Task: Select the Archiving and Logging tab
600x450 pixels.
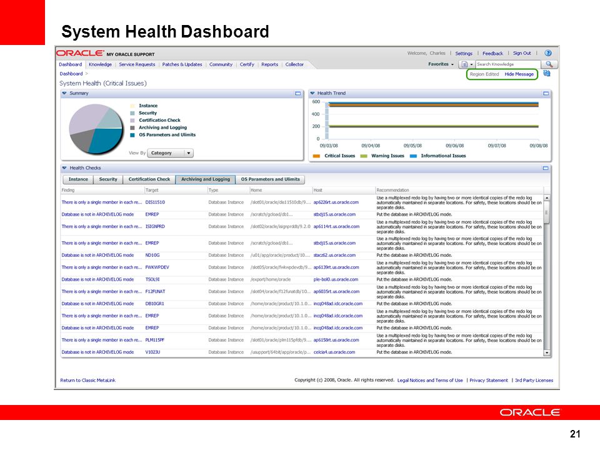Action: 206,179
